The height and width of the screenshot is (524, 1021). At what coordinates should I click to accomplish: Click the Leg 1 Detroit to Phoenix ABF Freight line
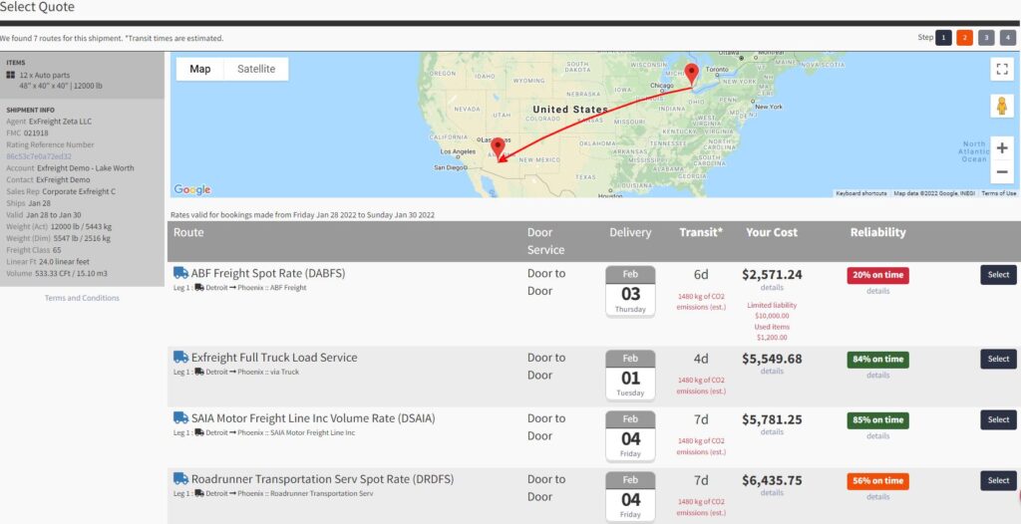click(x=239, y=287)
